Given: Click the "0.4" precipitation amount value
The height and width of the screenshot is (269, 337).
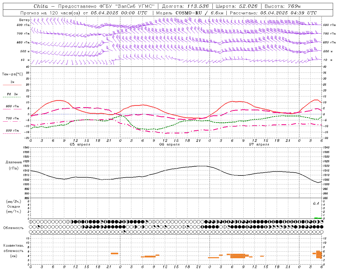Looking at the screenshot, I should tap(316, 204).
